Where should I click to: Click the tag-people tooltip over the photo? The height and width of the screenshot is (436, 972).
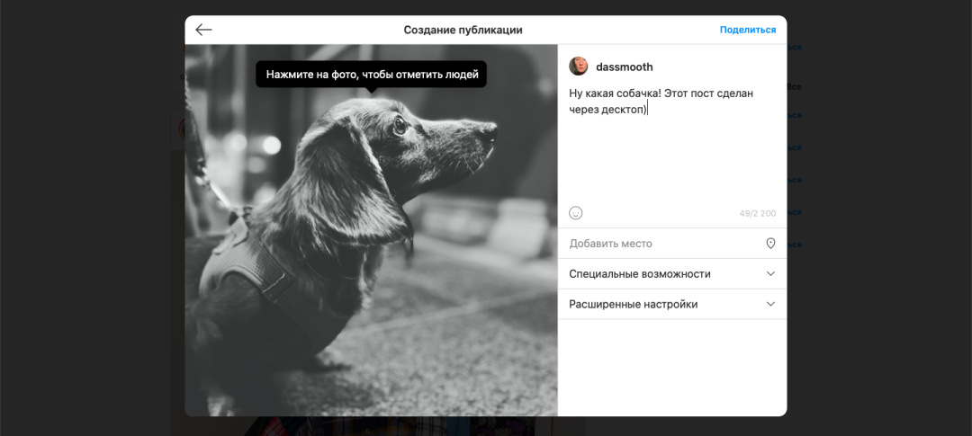[x=371, y=74]
